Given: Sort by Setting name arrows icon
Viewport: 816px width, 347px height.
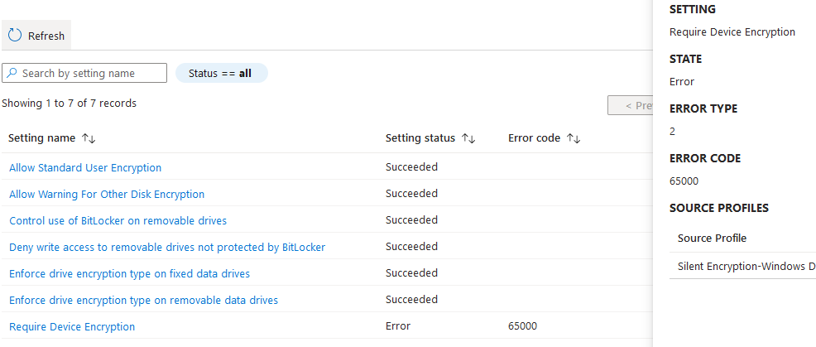Looking at the screenshot, I should point(89,138).
